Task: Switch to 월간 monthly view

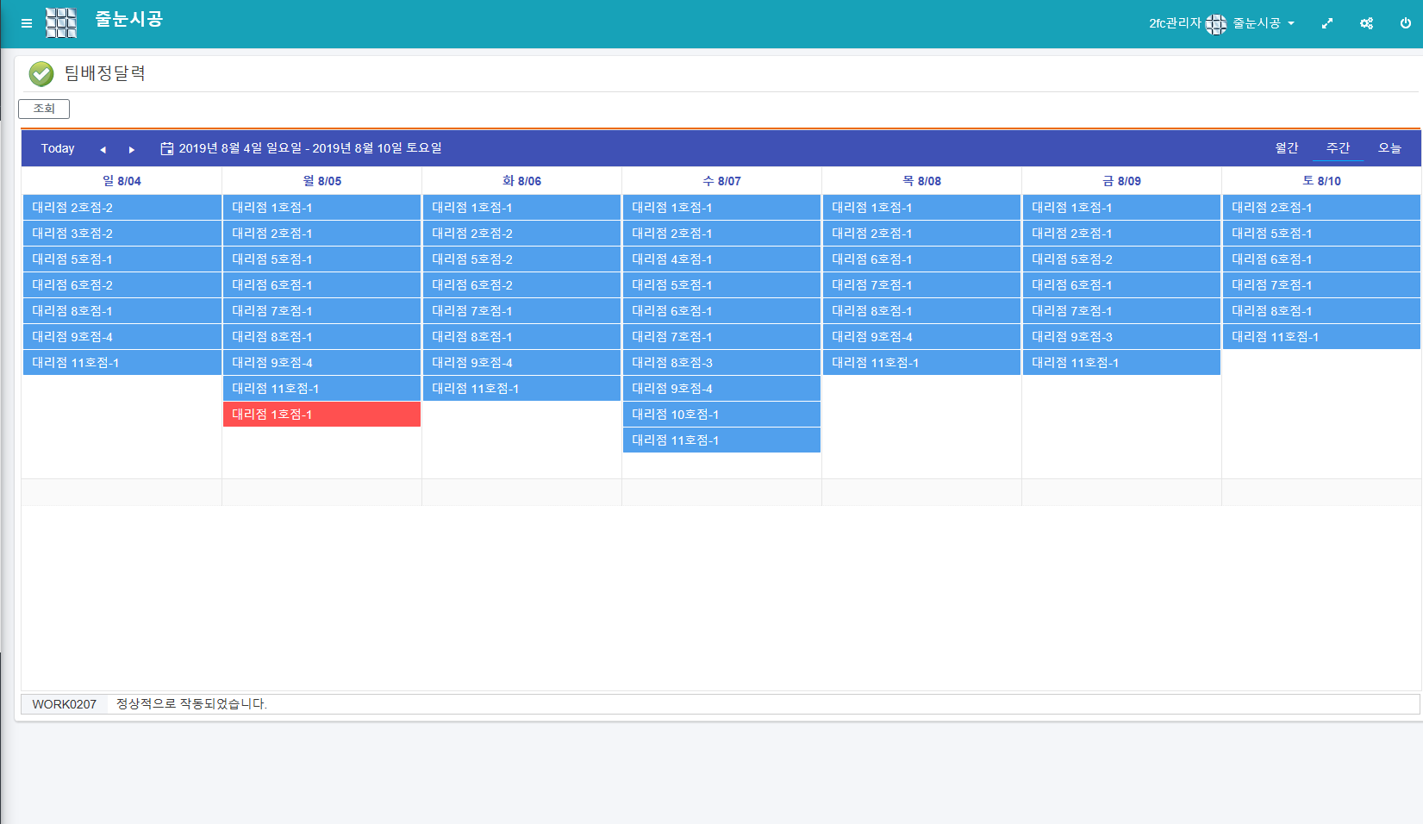Action: [x=1286, y=148]
